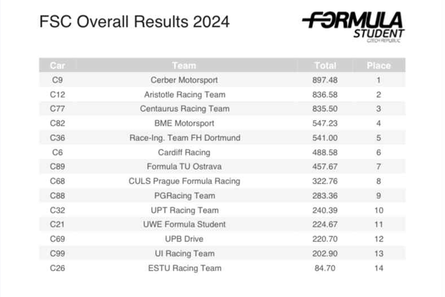Click the 84.70 total score
Image resolution: width=445 pixels, height=297 pixels.
click(x=325, y=268)
